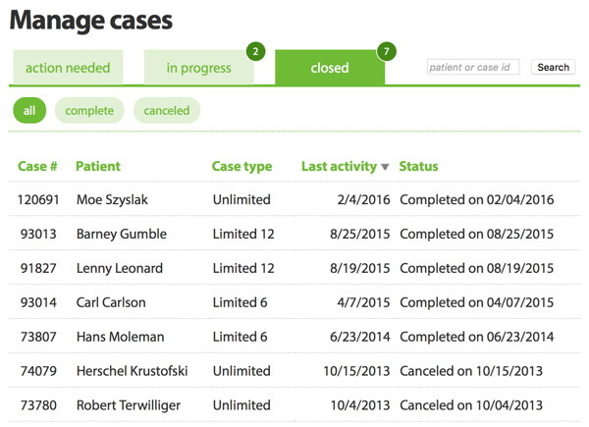The width and height of the screenshot is (589, 427).
Task: Open Robert Terwilliger's case 73780
Action: click(294, 404)
